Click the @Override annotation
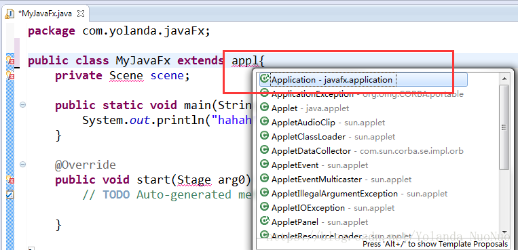The width and height of the screenshot is (518, 250). [86, 165]
